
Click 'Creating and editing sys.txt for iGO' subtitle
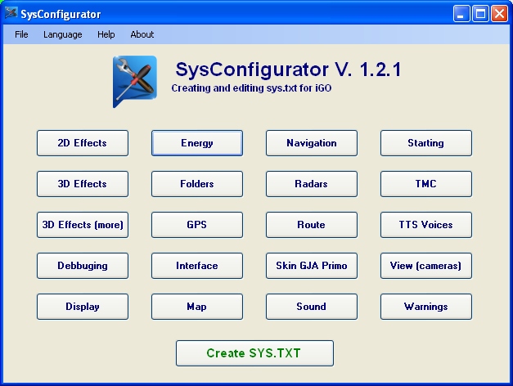[251, 88]
